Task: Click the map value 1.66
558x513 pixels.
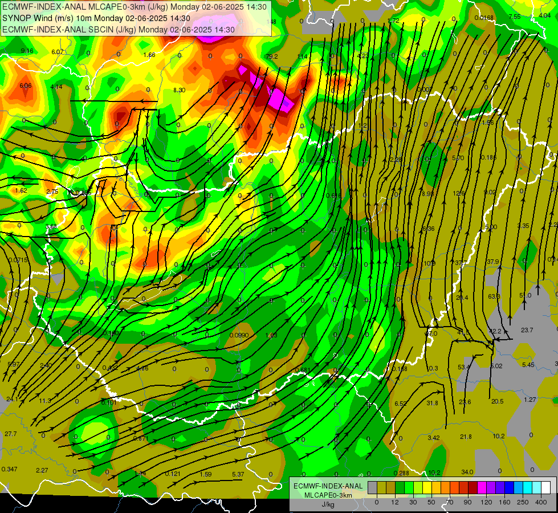Action: click(x=149, y=55)
